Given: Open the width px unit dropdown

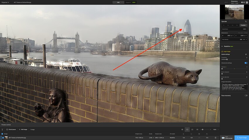Looking at the screenshot, I should coord(231,35).
